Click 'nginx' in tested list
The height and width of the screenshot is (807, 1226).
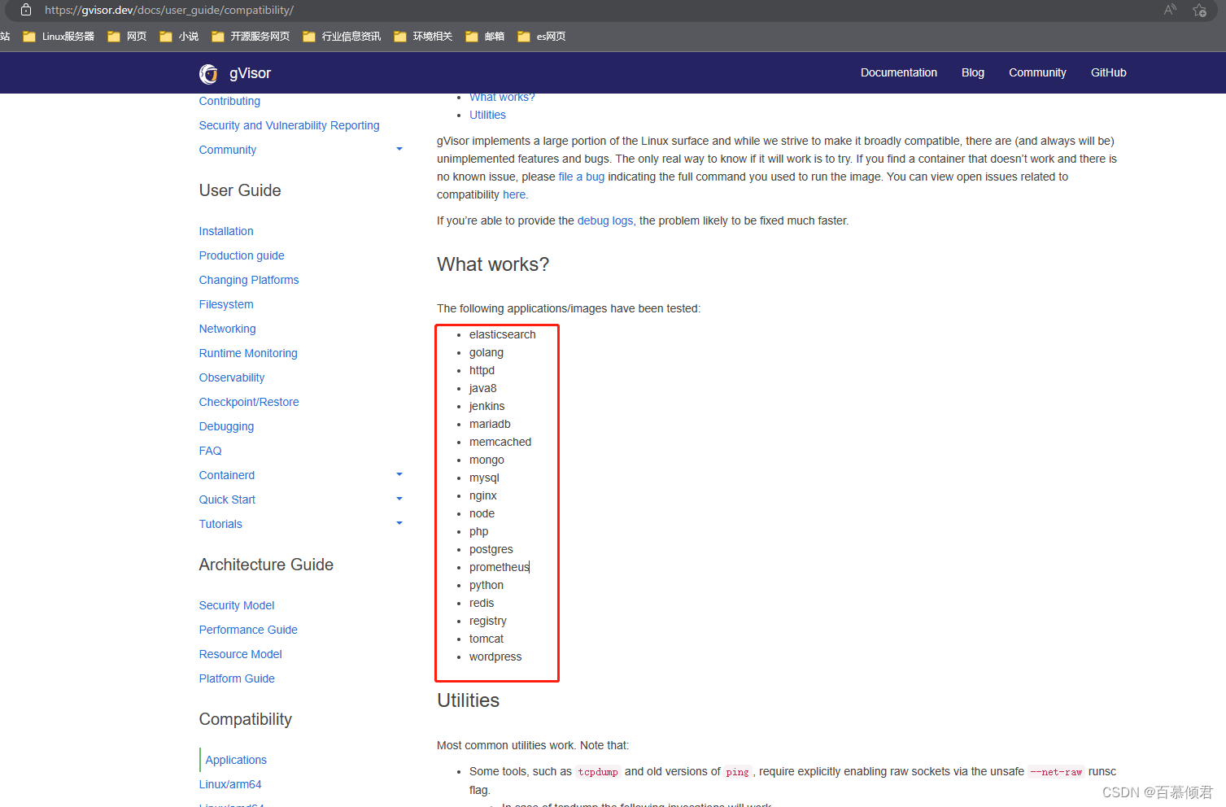click(483, 495)
